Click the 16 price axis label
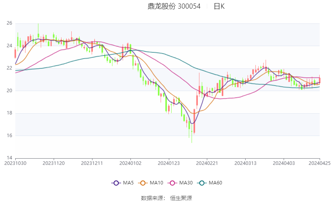The height and width of the screenshot is (202, 333). [x=9, y=136]
